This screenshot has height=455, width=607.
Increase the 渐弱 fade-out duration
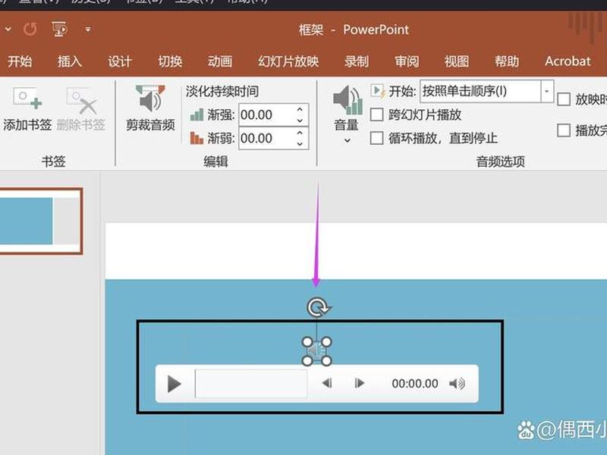click(300, 133)
